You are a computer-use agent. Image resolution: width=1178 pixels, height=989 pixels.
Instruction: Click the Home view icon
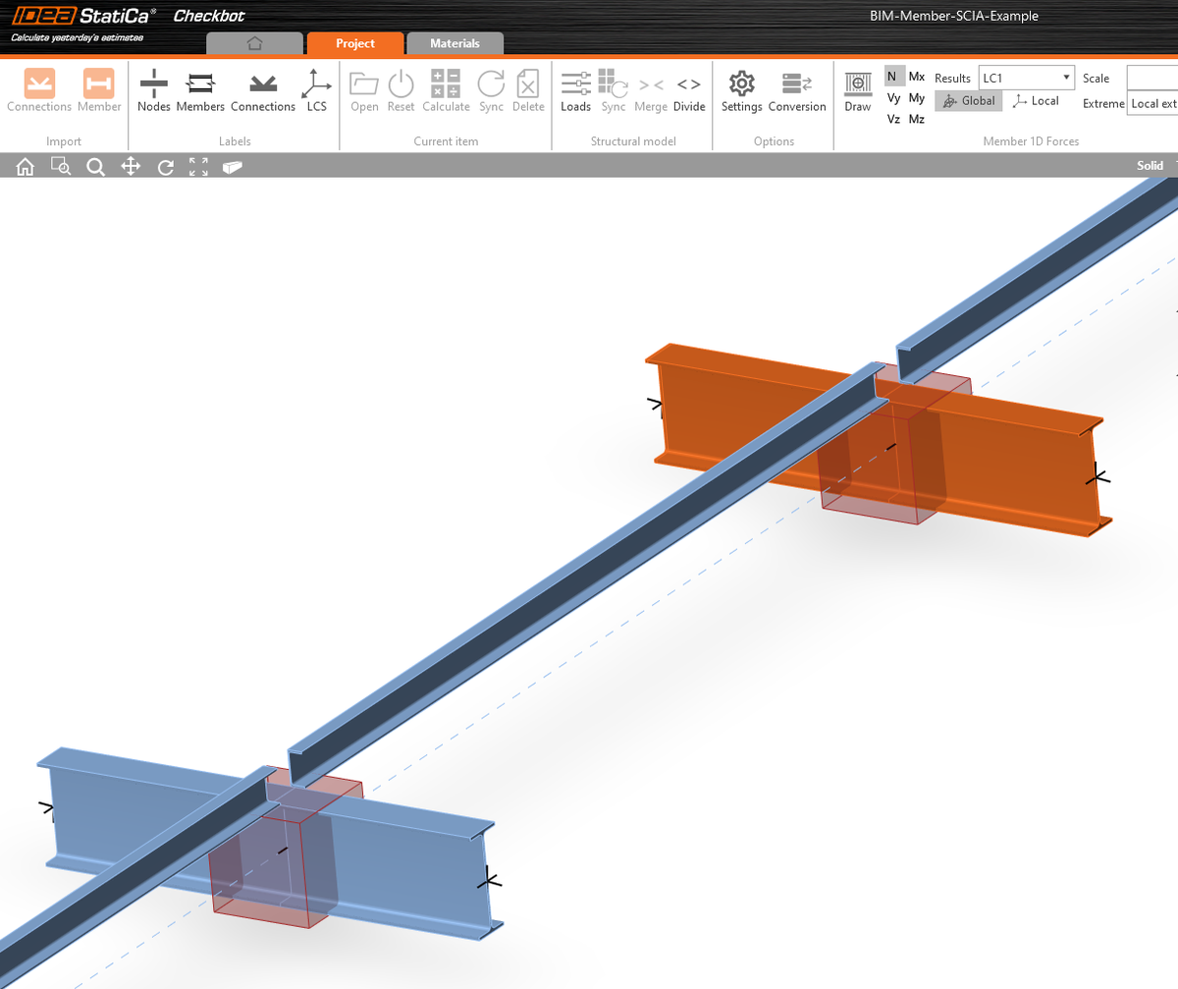coord(24,166)
